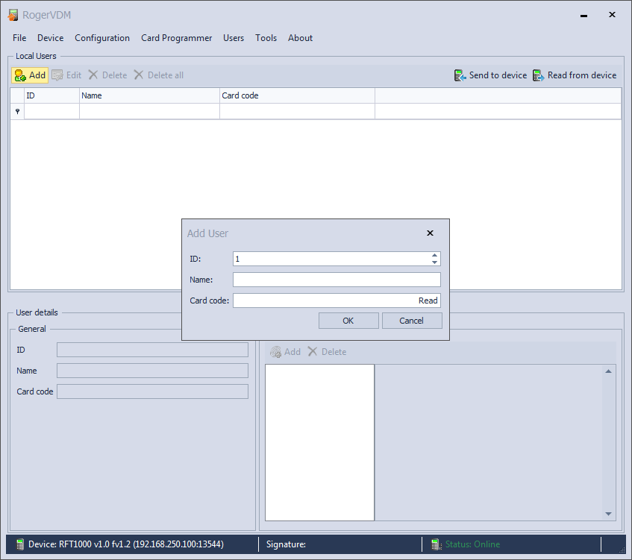Click the Delete user toolbar button
This screenshot has height=560, width=632.
(107, 75)
